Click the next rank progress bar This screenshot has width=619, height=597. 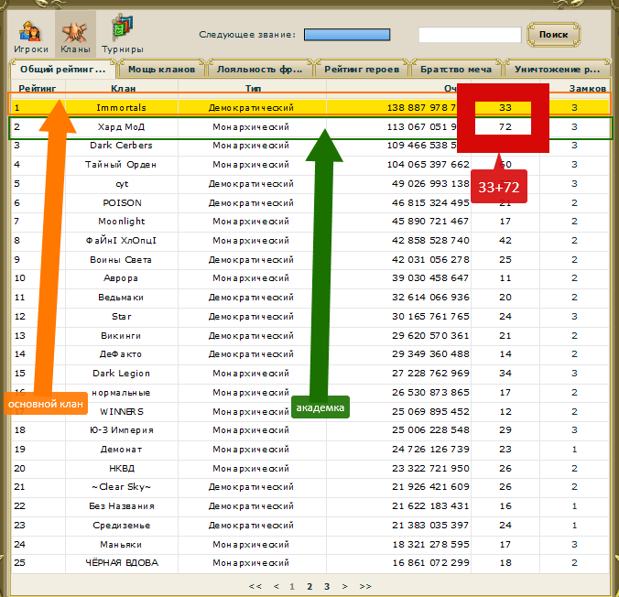coord(347,35)
